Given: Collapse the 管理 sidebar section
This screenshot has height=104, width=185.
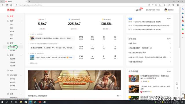Looking at the screenshot, I should point(21,43).
